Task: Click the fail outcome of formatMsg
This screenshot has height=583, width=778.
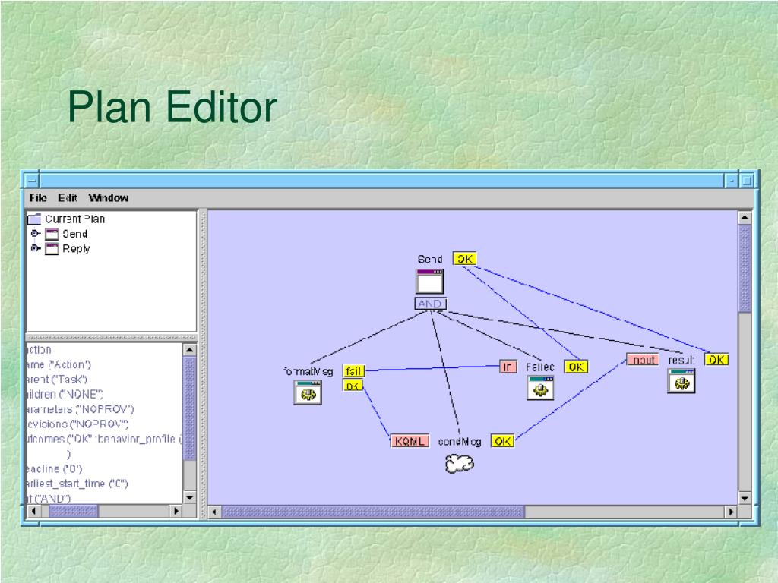Action: (353, 370)
